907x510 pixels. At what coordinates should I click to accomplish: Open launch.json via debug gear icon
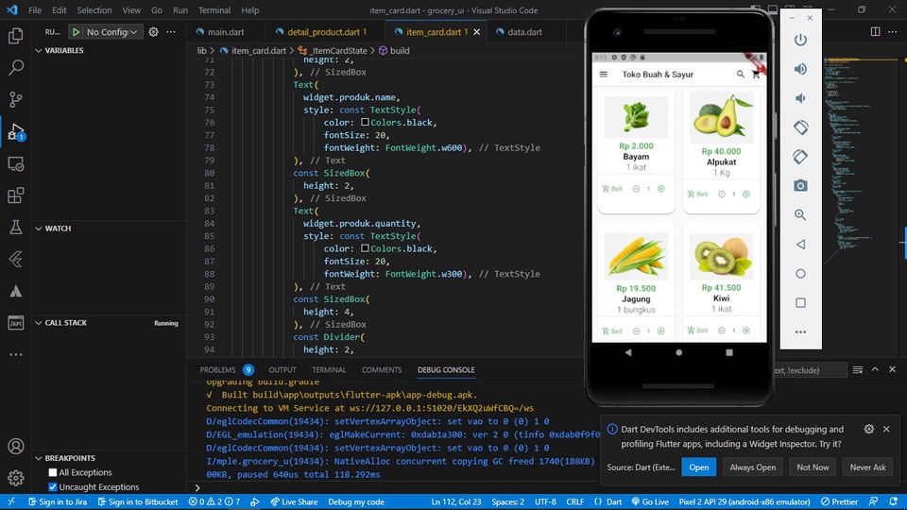point(152,32)
